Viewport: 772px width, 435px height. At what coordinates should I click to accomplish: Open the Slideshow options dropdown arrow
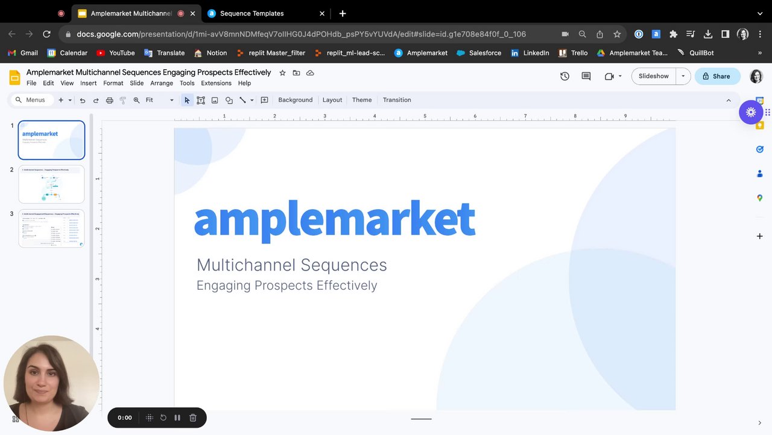pyautogui.click(x=683, y=76)
